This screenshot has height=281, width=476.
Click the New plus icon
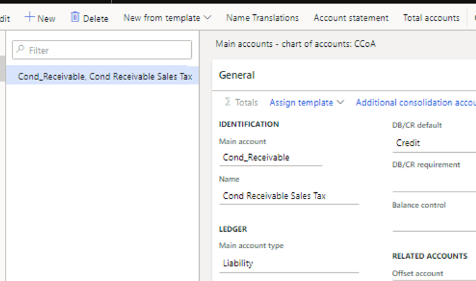[x=30, y=18]
